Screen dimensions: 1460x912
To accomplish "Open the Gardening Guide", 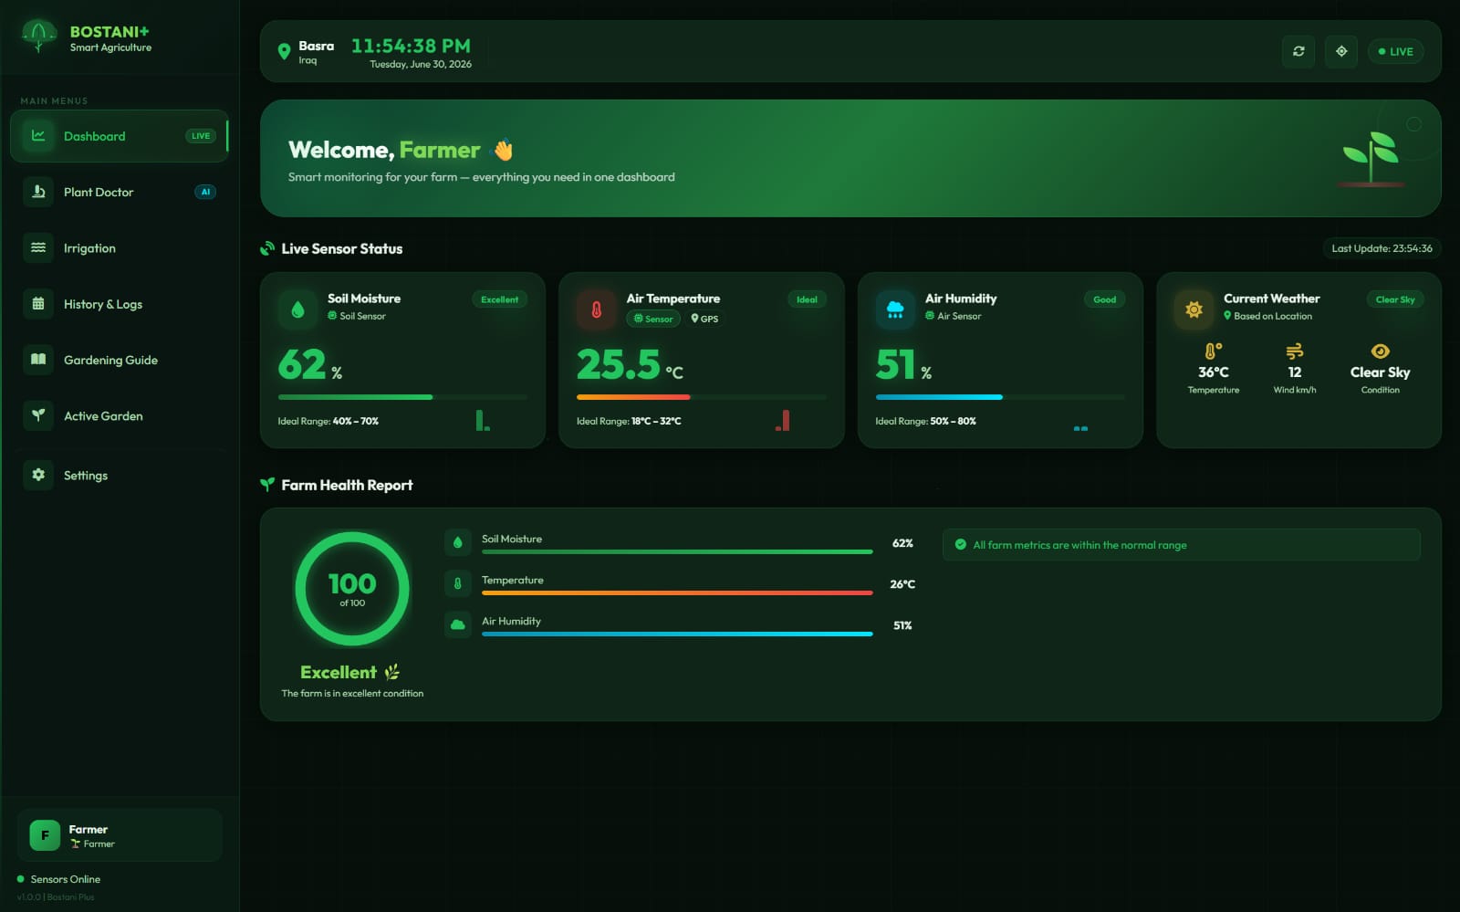I will (120, 360).
